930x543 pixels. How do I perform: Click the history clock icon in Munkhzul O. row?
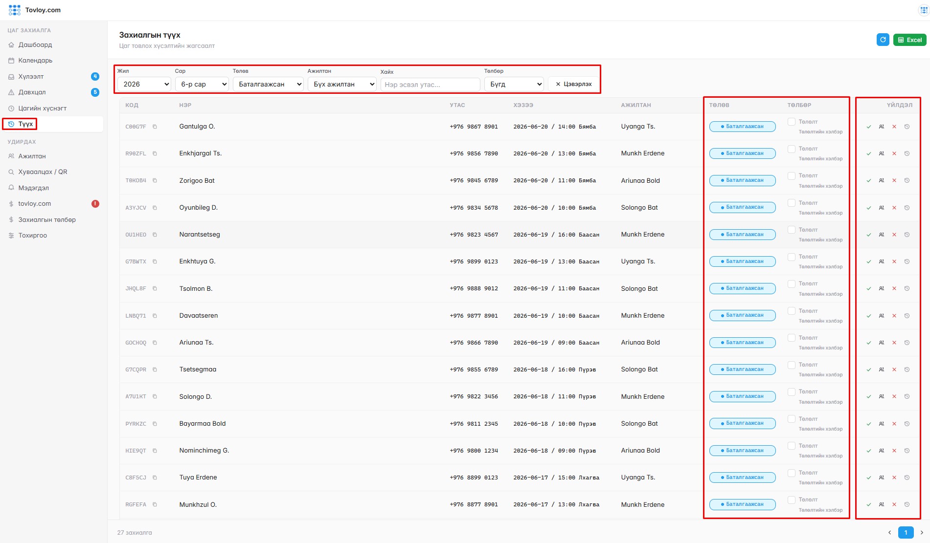907,504
